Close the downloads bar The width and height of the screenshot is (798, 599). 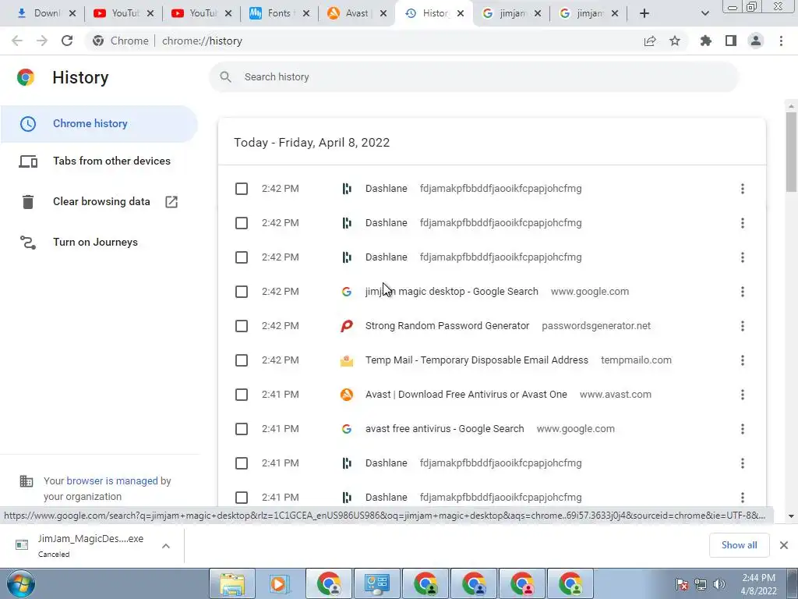784,545
